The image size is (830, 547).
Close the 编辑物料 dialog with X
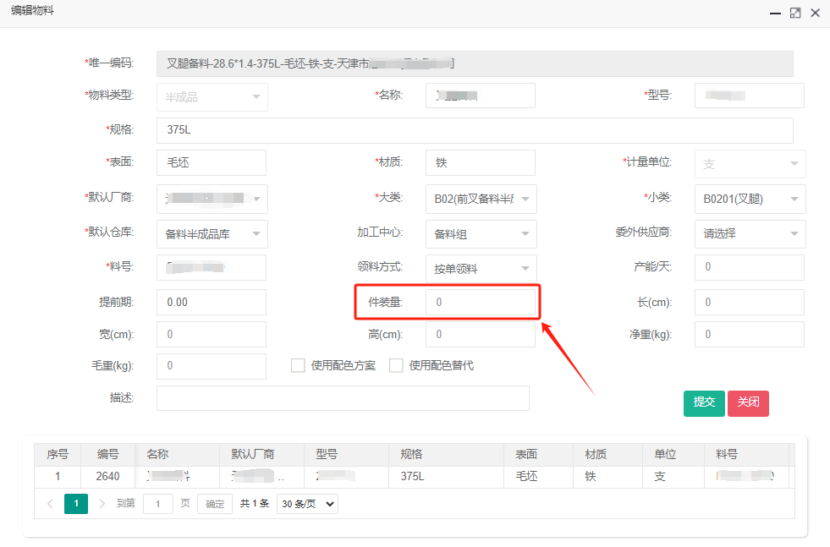pyautogui.click(x=815, y=13)
